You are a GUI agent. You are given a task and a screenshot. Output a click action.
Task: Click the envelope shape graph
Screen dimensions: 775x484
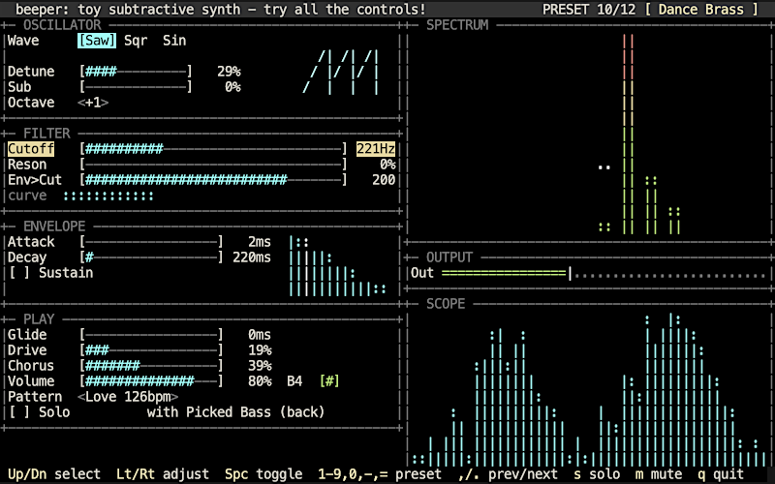pyautogui.click(x=337, y=265)
